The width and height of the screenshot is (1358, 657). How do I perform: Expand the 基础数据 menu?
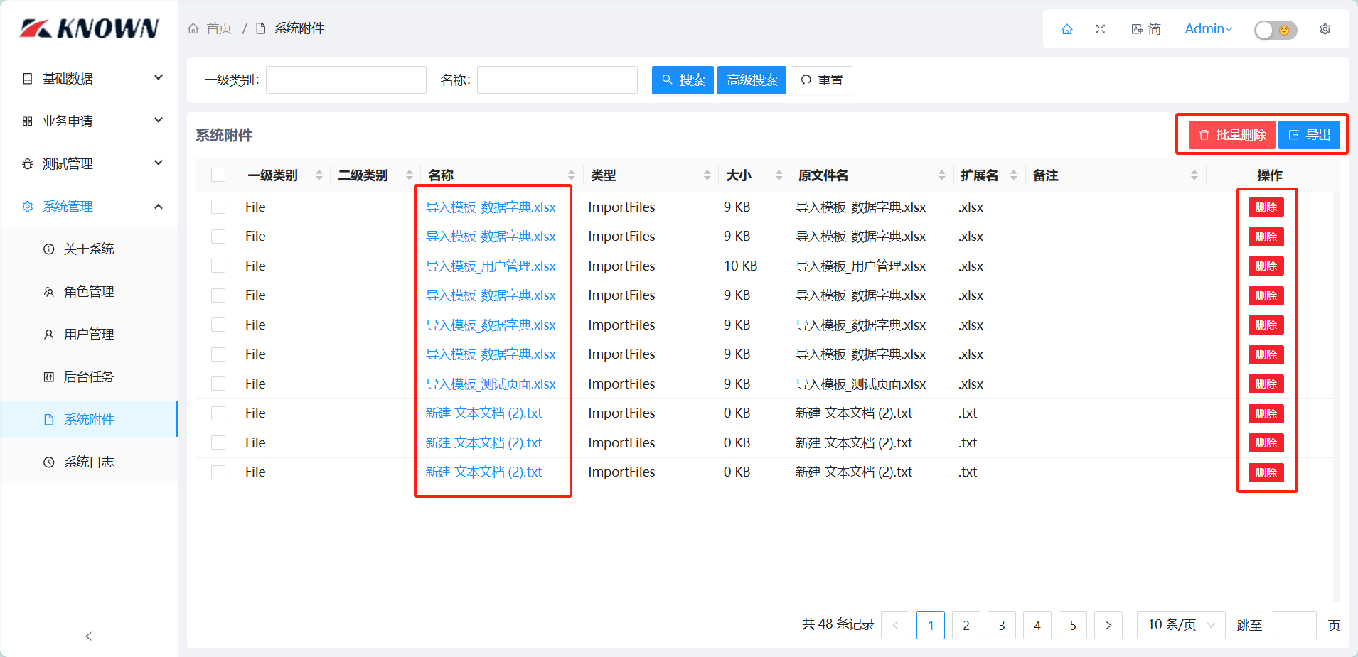[89, 78]
